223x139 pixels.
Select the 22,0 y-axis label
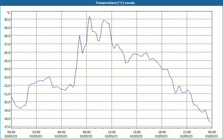pos(7,86)
